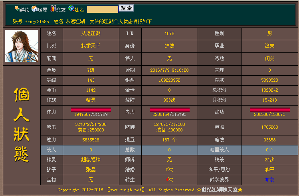Click the 攻击 equipment value 装备:250000
Image resolution: width=299 pixels, height=196 pixels.
coord(91,130)
